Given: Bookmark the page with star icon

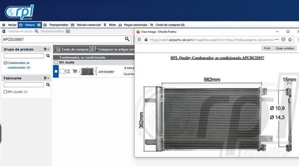Looking at the screenshot, I should pos(290,40).
